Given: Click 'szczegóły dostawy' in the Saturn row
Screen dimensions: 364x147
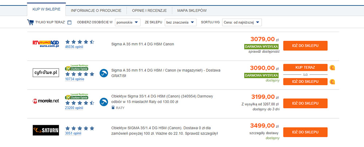Looking at the screenshot, I should (264, 133).
